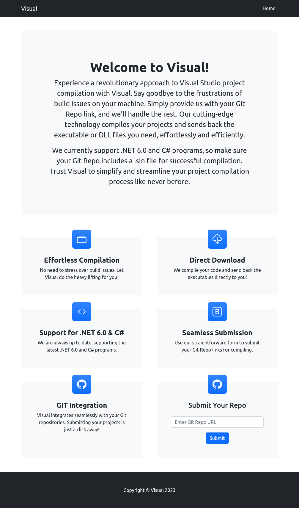Select the Direct Download heading text
Viewport: 299px width, 508px height.
tap(217, 260)
